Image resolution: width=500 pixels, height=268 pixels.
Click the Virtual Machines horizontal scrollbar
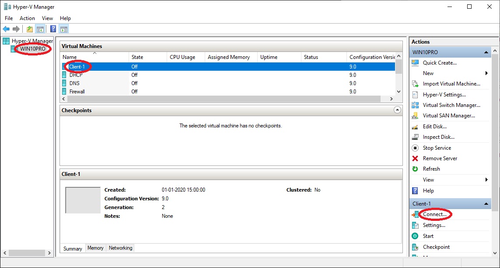tap(223, 99)
